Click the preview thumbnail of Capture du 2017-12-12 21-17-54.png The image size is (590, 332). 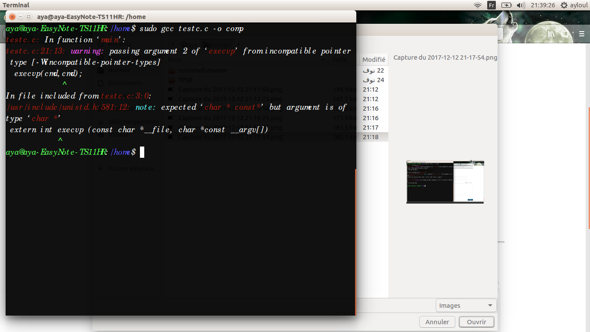445,182
